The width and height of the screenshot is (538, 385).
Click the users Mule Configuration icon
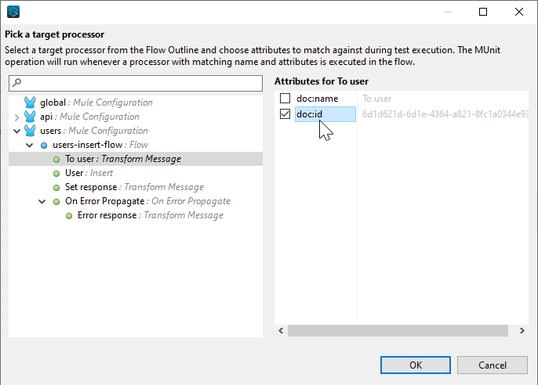click(30, 131)
